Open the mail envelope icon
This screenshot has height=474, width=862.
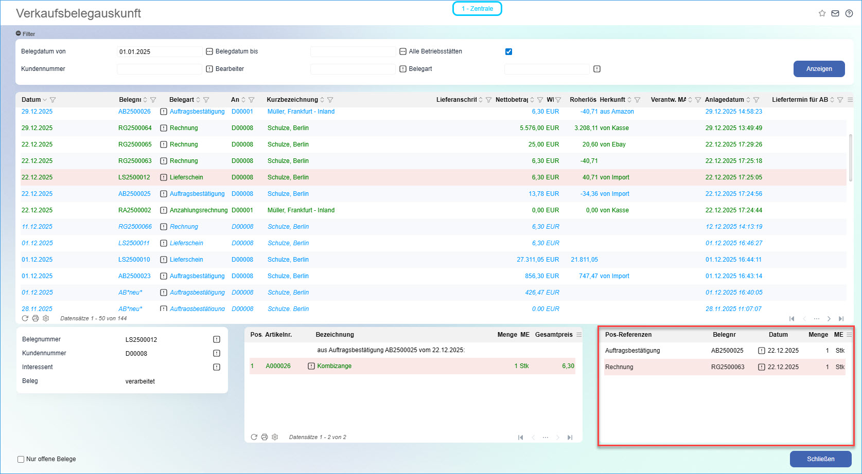tap(835, 13)
